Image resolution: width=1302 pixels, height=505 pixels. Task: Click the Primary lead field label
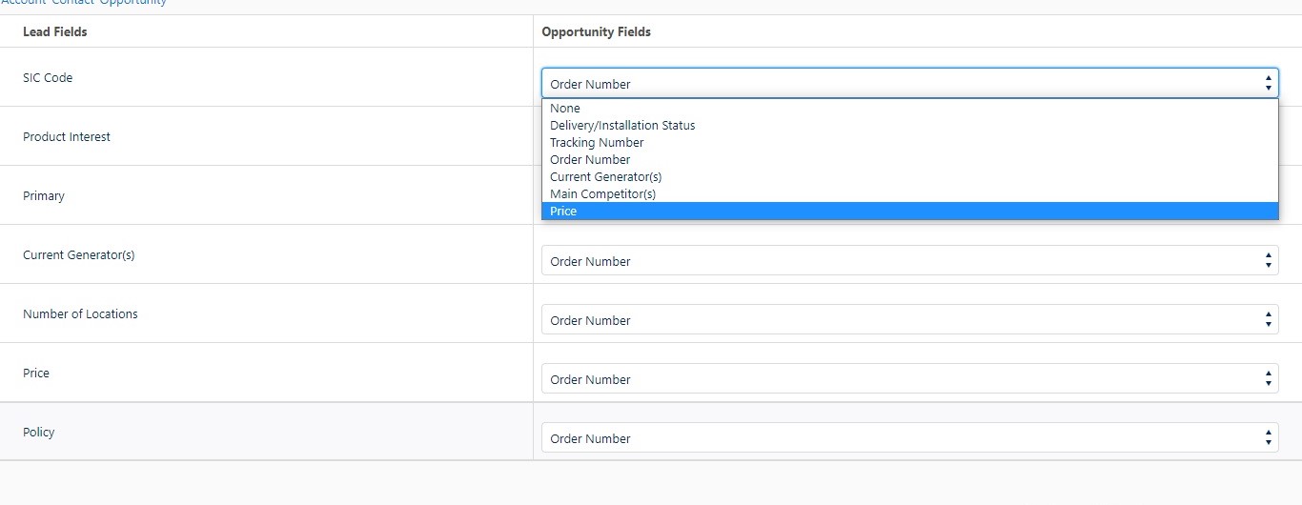pyautogui.click(x=44, y=196)
